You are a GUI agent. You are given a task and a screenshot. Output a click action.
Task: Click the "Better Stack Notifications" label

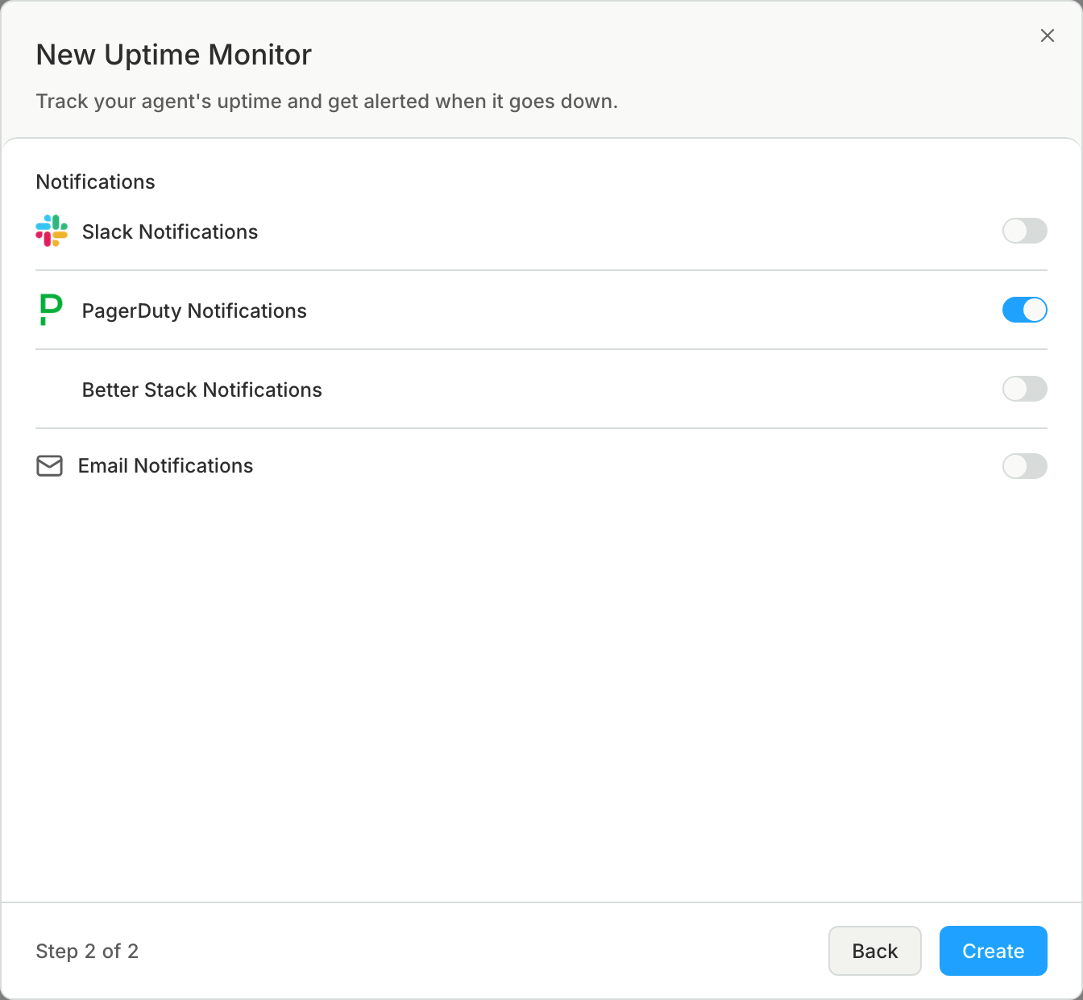[202, 390]
